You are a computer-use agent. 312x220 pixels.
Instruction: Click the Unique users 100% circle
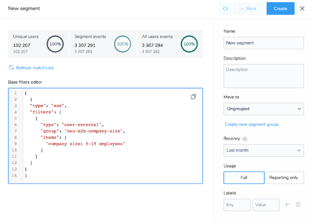pos(55,44)
